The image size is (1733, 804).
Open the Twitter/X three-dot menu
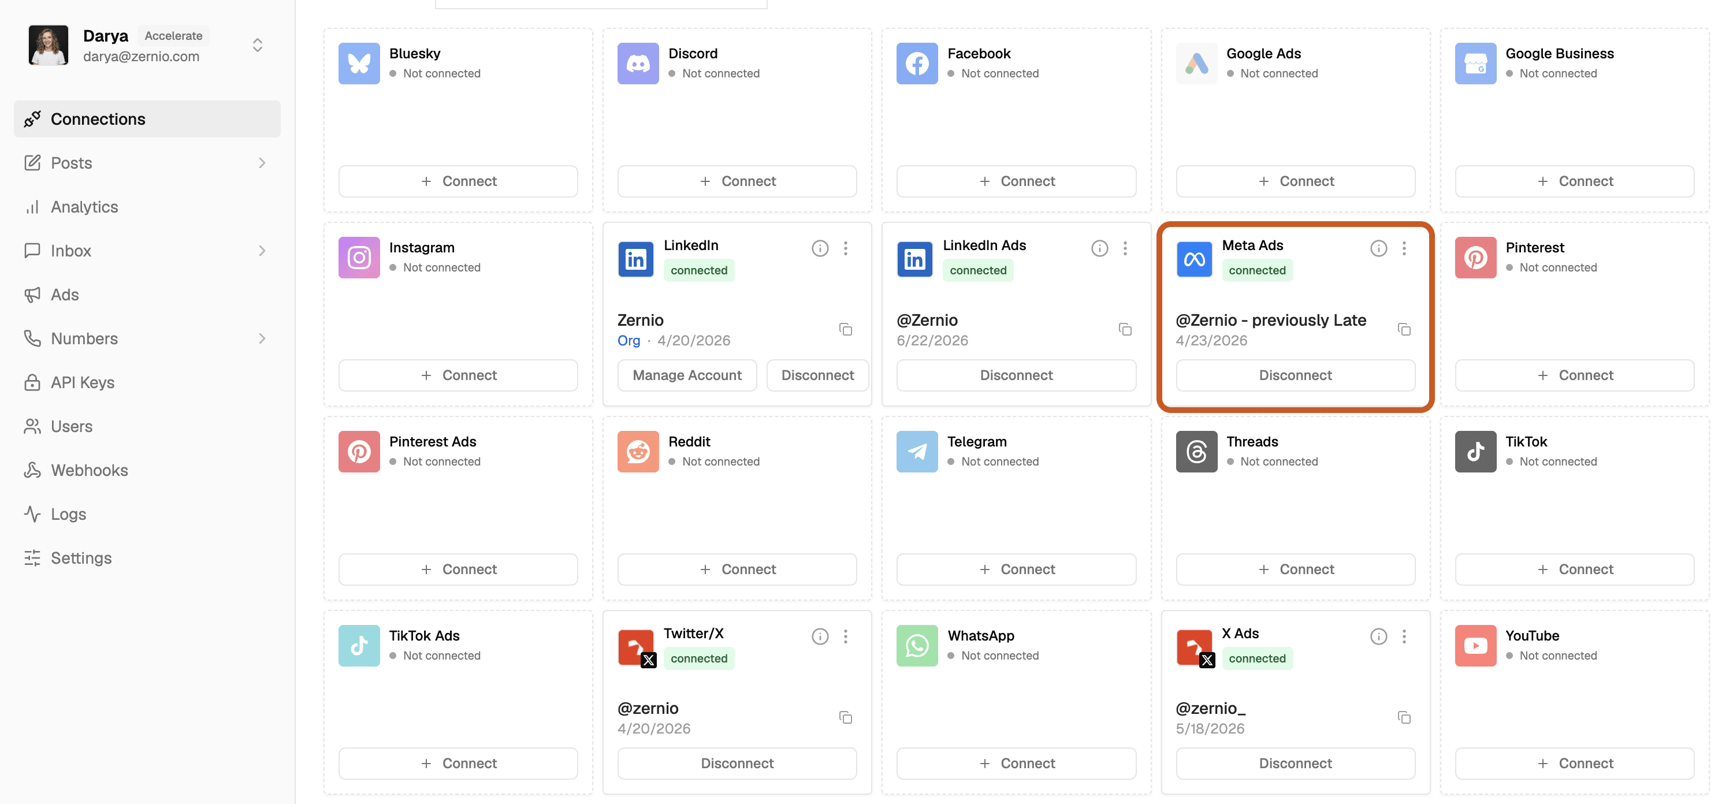tap(845, 636)
